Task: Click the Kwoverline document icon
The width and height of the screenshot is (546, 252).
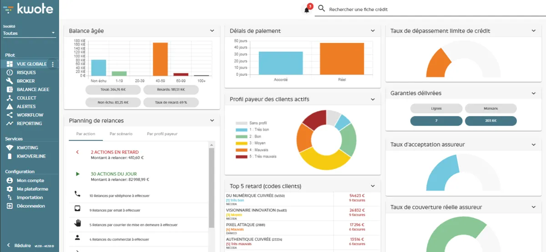Action: 9,156
